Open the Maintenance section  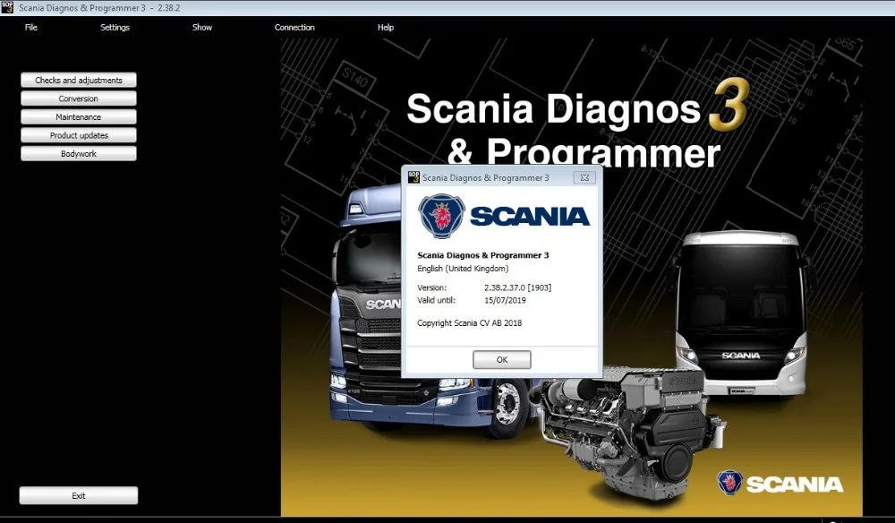[x=79, y=116]
